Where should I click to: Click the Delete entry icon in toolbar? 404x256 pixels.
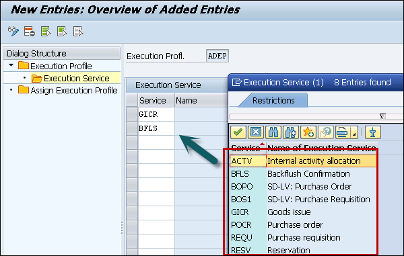point(30,32)
